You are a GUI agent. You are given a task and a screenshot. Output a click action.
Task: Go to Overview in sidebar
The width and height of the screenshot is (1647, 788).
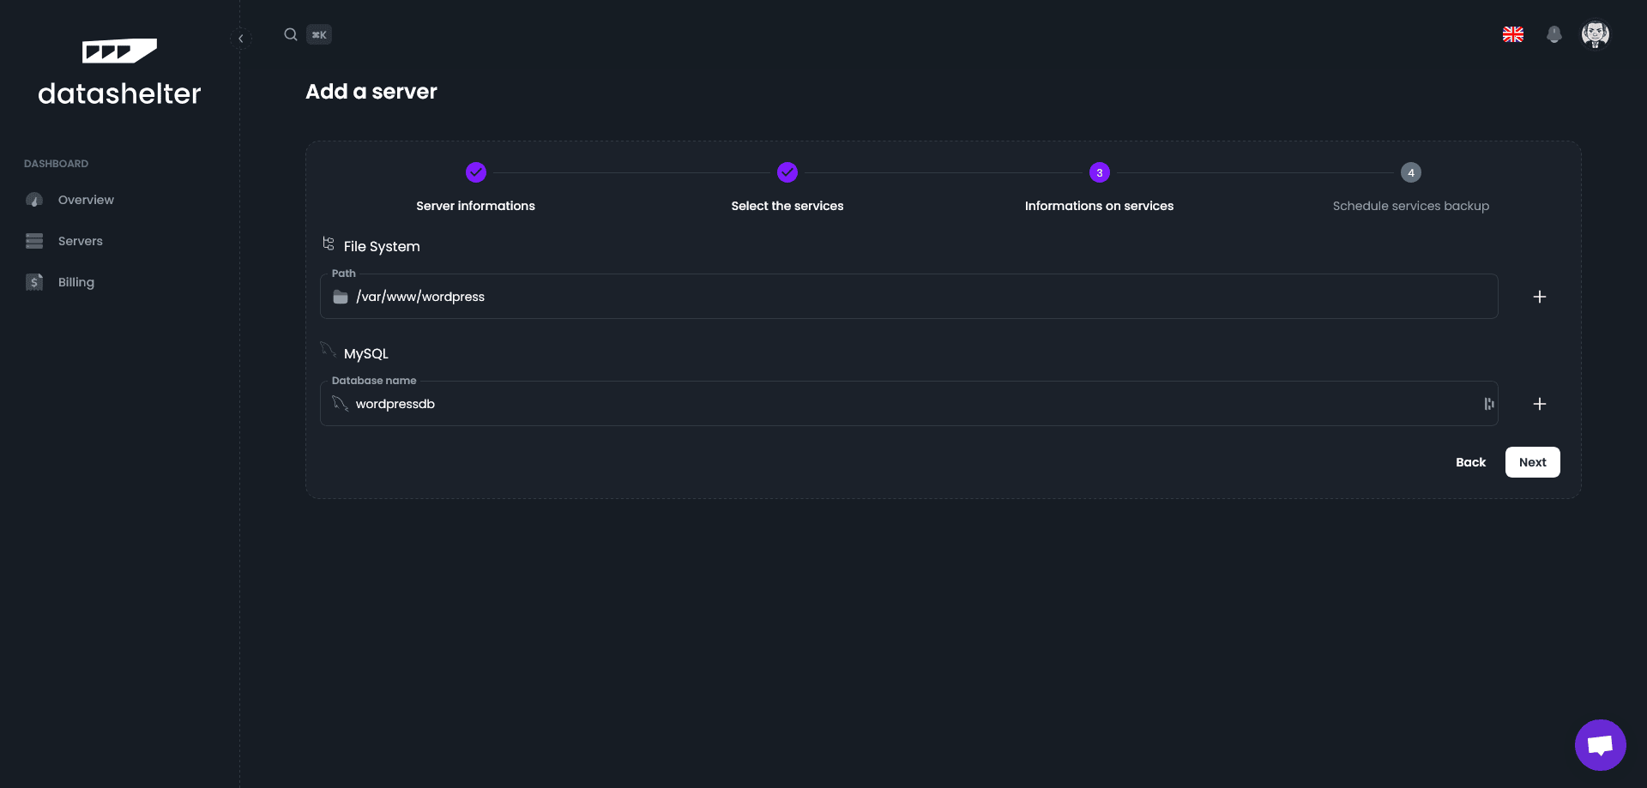point(86,200)
